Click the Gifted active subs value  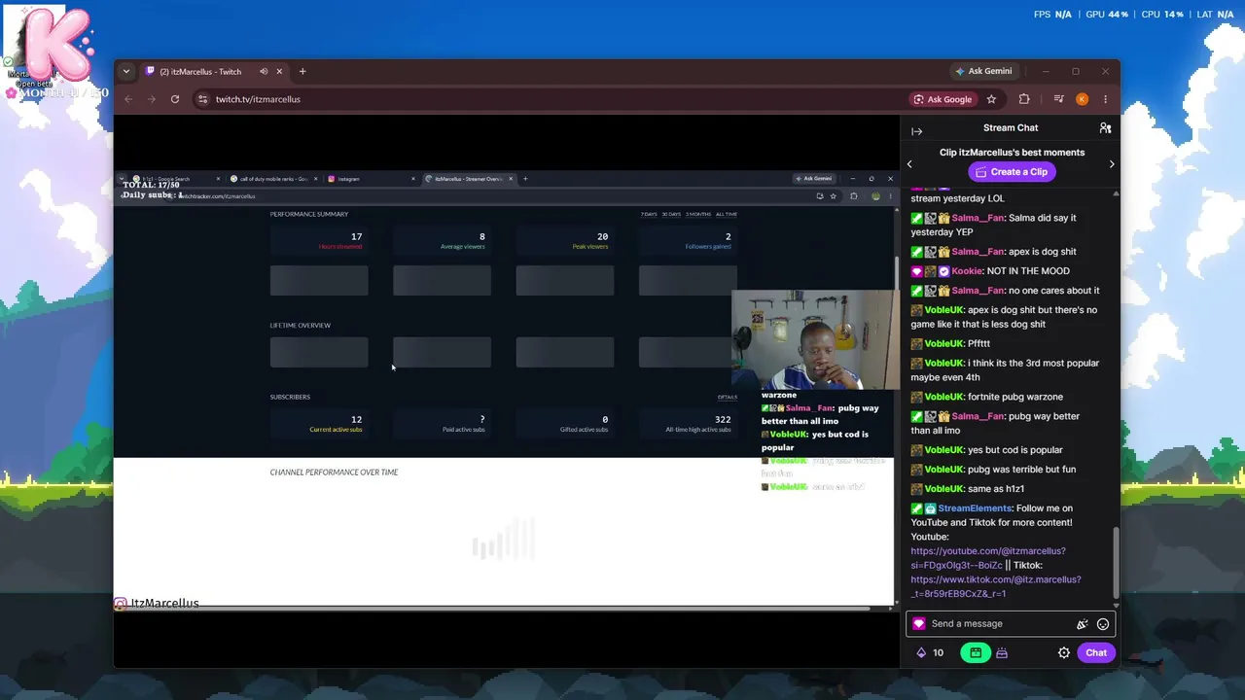tap(605, 420)
